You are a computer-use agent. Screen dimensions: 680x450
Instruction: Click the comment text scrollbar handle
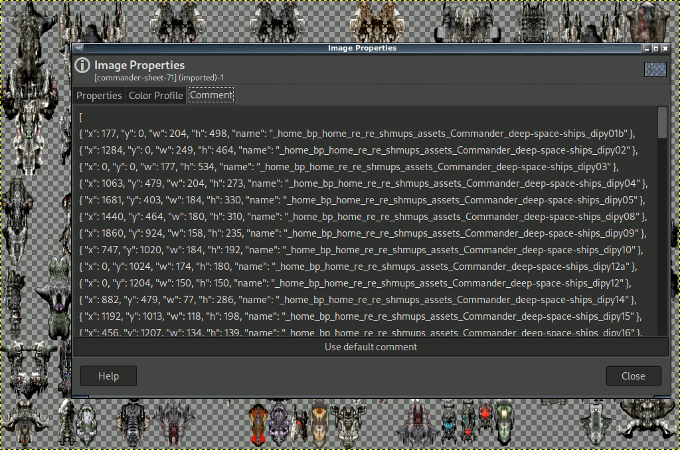click(x=662, y=123)
